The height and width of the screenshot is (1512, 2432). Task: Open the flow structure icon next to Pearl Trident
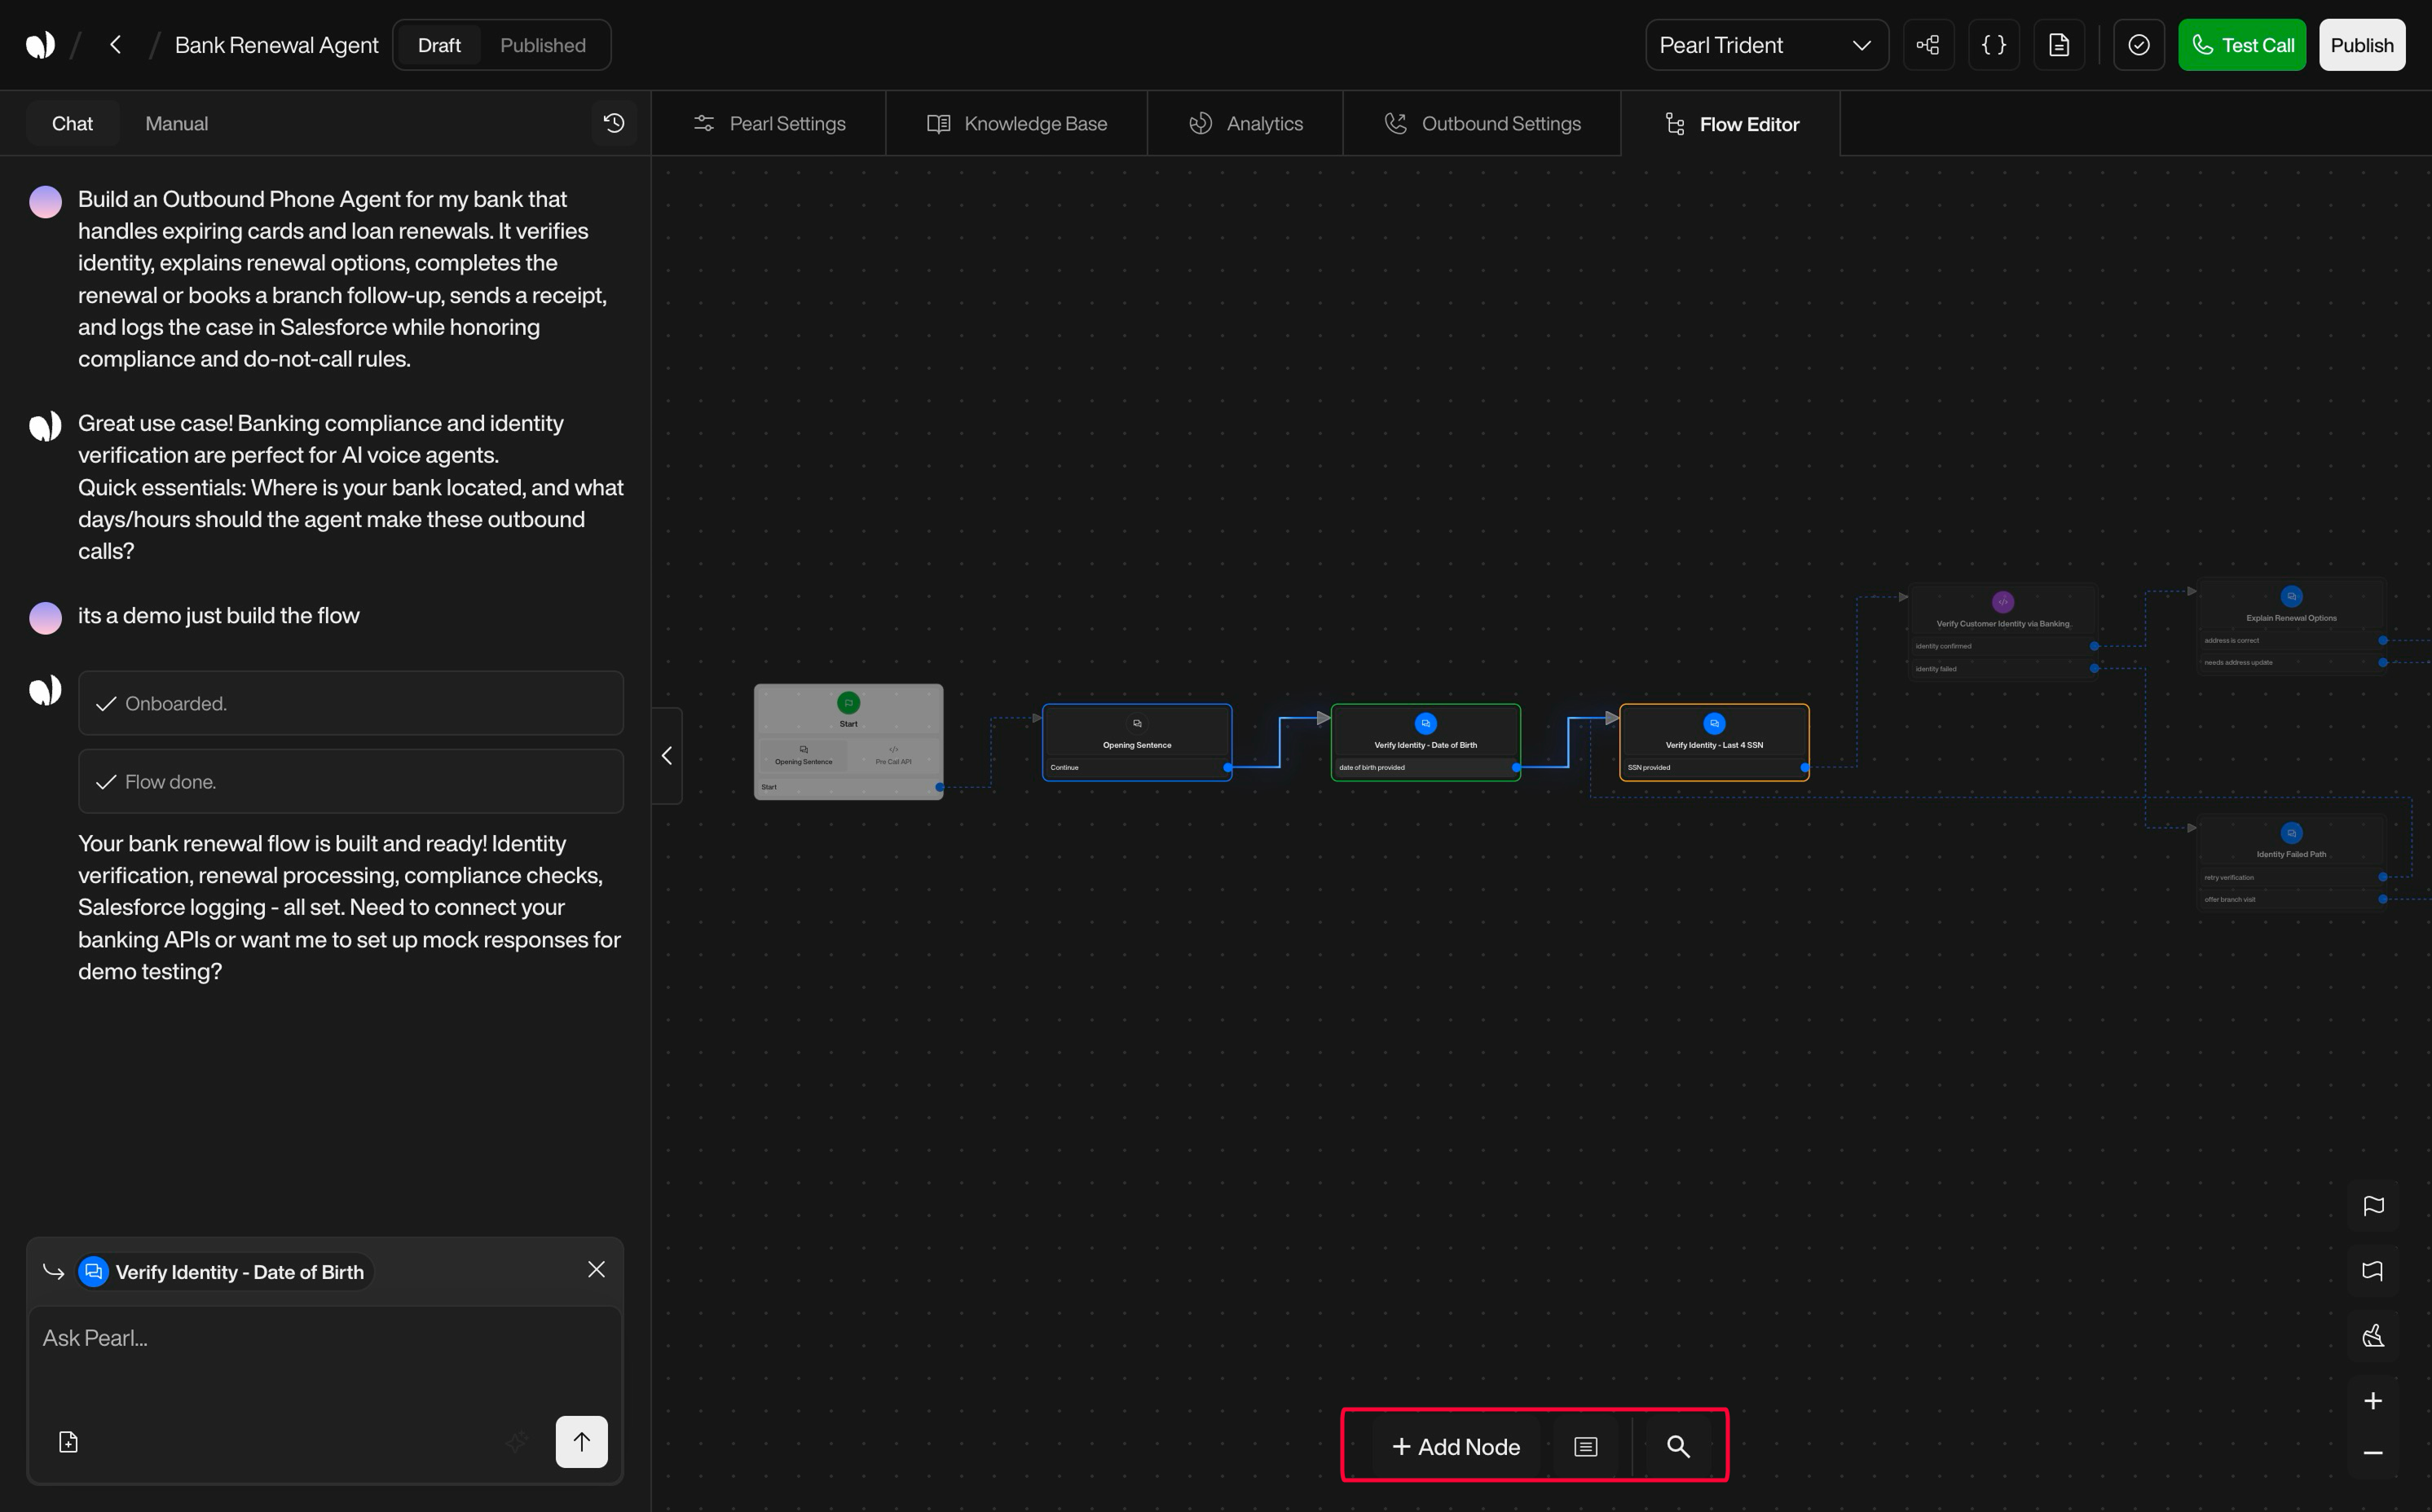pos(1928,44)
